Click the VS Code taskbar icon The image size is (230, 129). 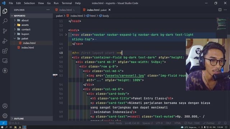(24, 127)
